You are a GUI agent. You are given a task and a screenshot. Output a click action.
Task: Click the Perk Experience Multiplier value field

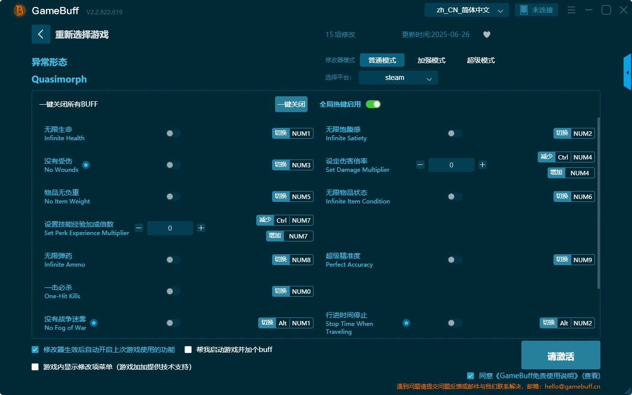[x=170, y=228]
